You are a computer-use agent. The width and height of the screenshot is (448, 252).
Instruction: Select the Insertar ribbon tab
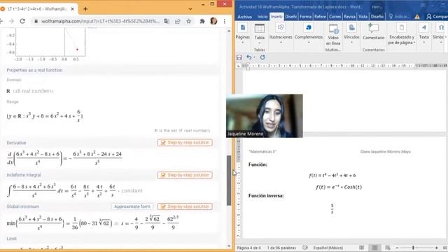[276, 17]
